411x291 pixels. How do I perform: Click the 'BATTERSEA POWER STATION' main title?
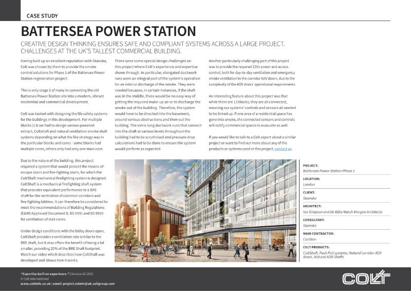(x=108, y=31)
